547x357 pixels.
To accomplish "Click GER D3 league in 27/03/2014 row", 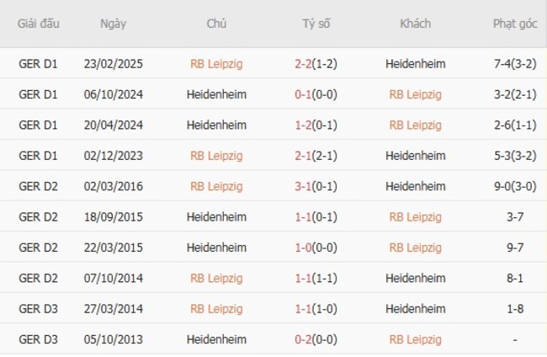I will pos(38,309).
